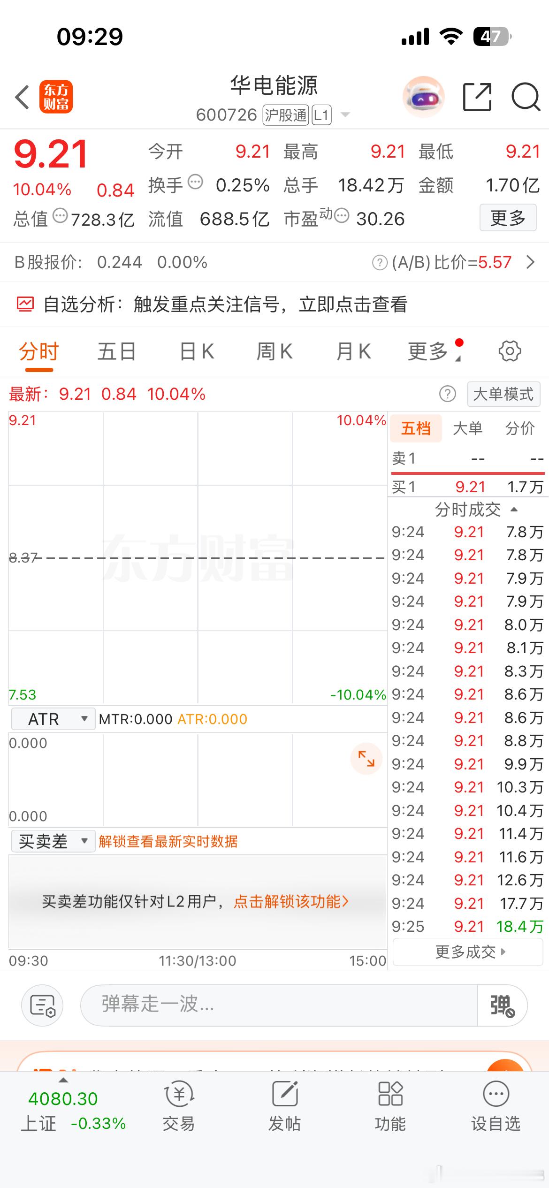This screenshot has width=549, height=1188.
Task: Select the 9:24 9.9万 trade row
Action: coord(468,764)
